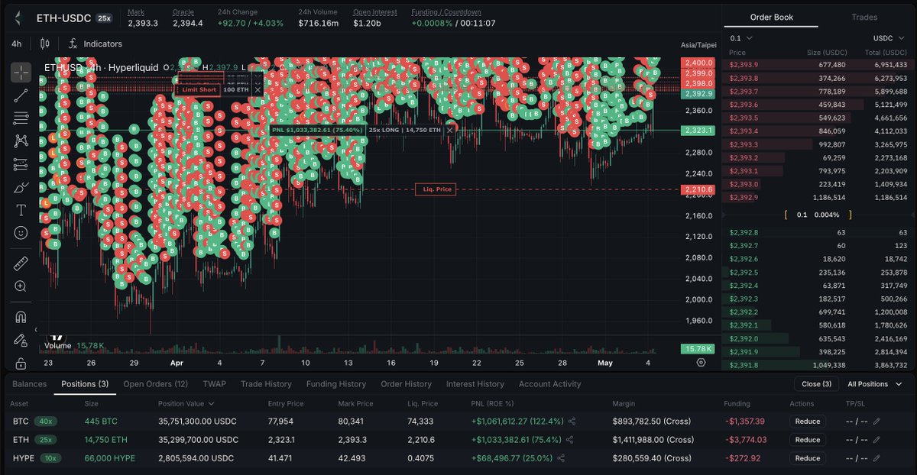Open the emoji icons tool
The width and height of the screenshot is (917, 475).
click(x=21, y=232)
